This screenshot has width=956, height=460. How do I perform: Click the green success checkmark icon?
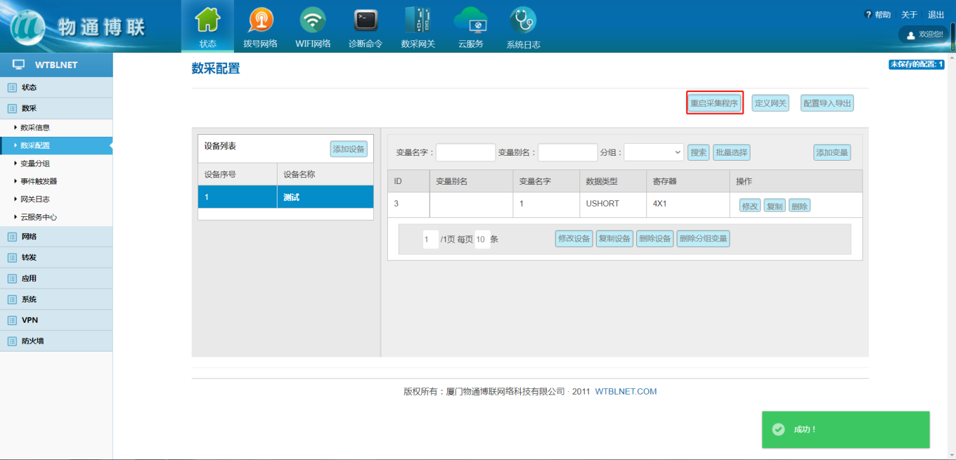coord(779,429)
